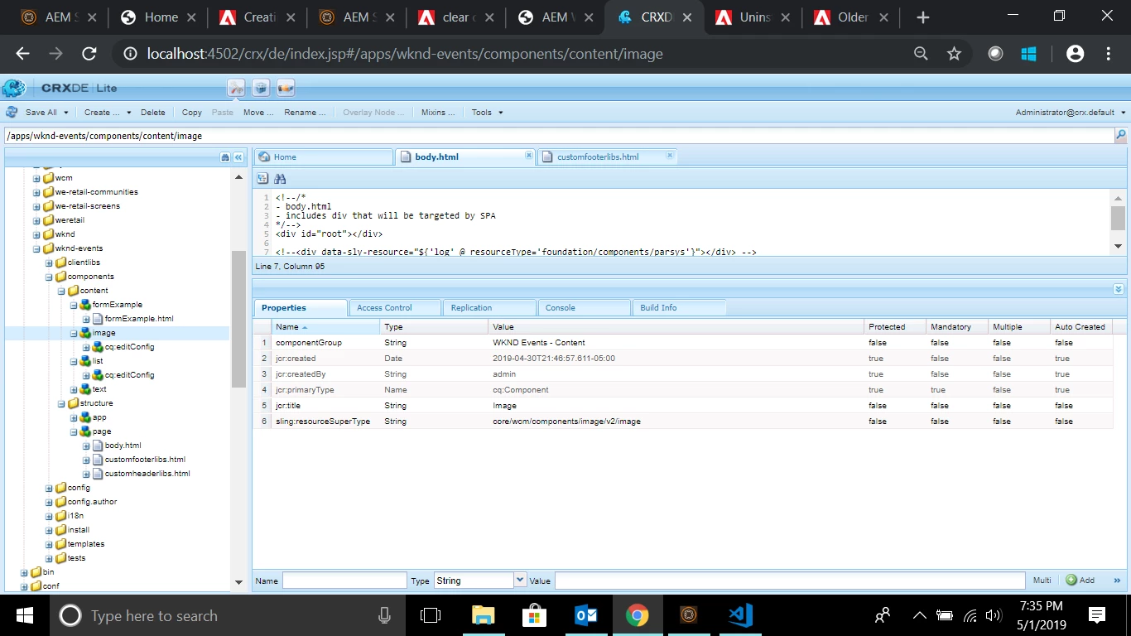Click the Move ... toolbar button

tap(258, 112)
